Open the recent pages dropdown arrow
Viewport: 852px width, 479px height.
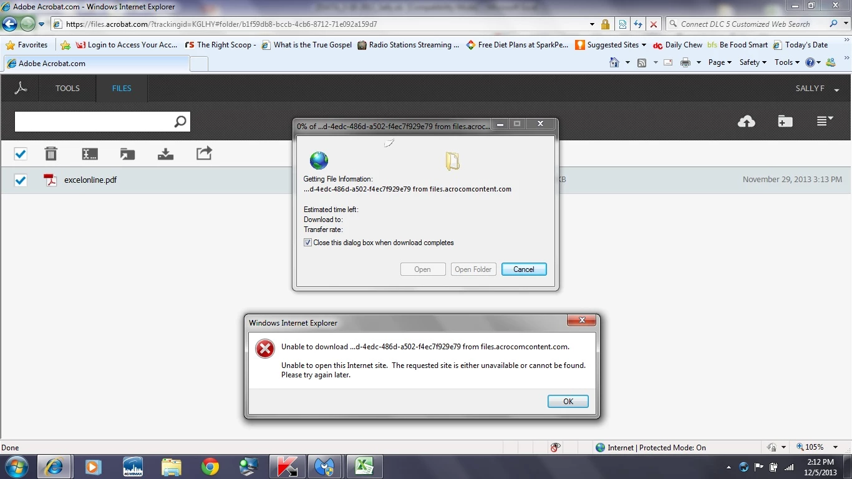pyautogui.click(x=42, y=24)
